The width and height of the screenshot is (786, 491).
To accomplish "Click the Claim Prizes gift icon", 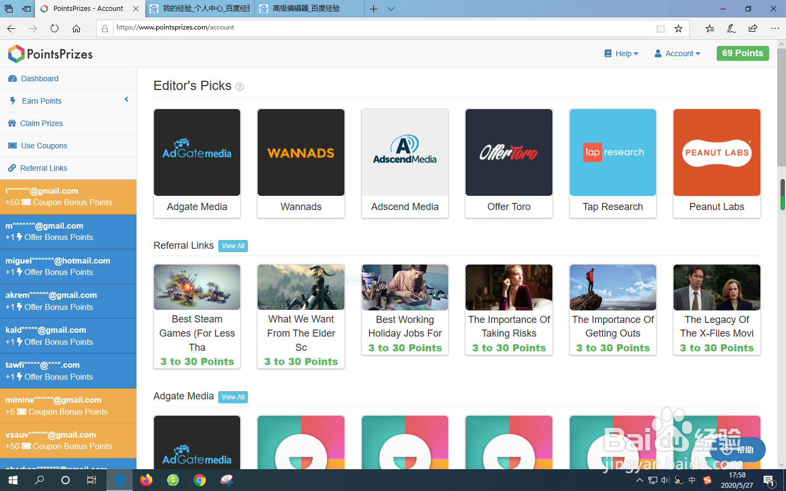I will [12, 123].
